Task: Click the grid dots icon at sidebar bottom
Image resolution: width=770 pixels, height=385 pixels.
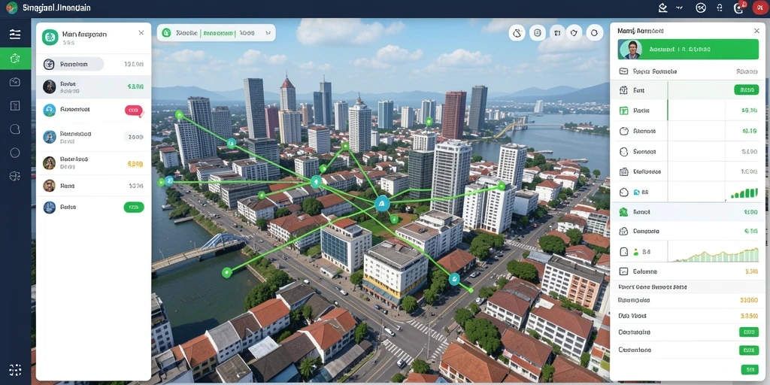Action: pos(15,370)
